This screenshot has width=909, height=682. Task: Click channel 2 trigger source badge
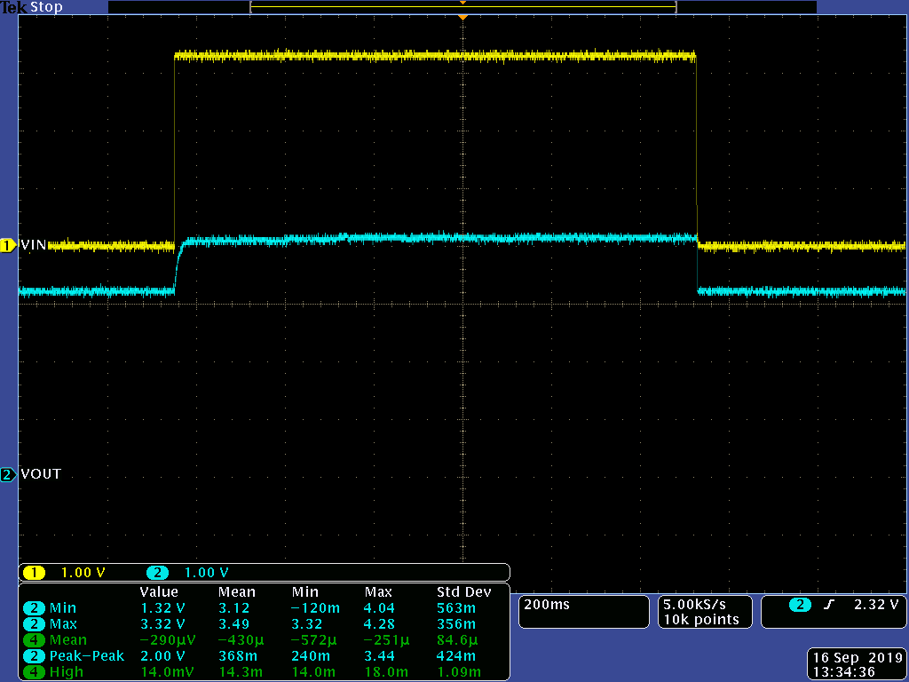point(800,605)
